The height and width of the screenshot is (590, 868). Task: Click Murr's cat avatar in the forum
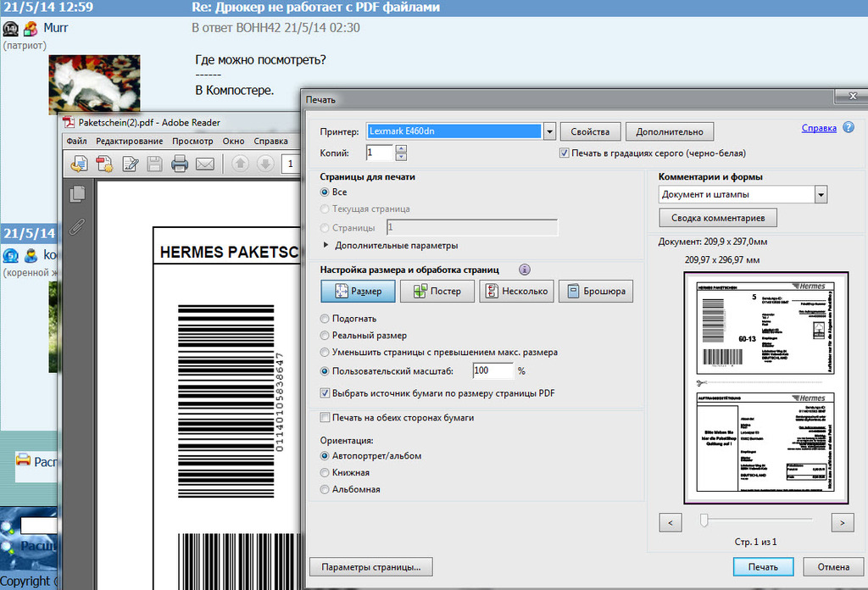point(94,84)
